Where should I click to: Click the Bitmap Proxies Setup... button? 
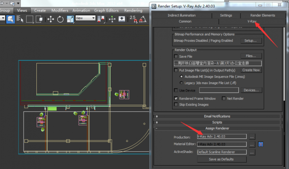pos(251,41)
